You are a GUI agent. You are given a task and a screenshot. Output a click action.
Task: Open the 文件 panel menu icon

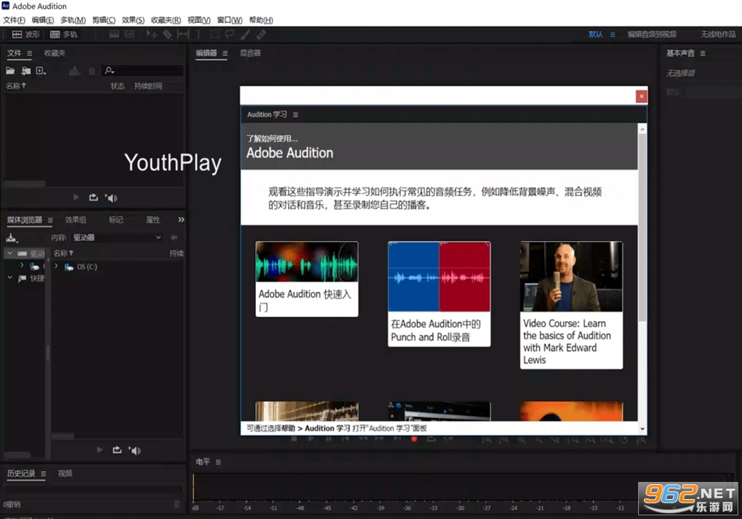tap(30, 53)
